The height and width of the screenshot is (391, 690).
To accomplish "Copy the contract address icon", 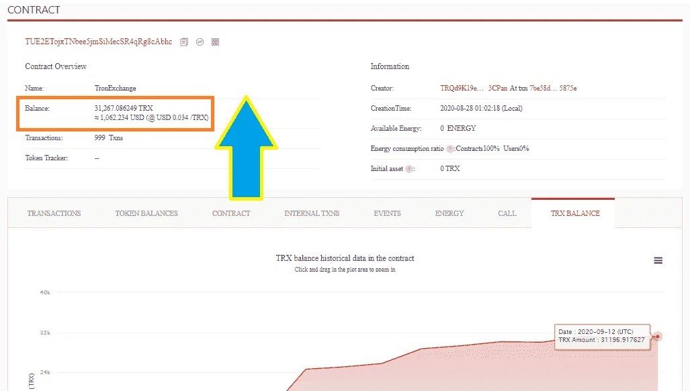I will 184,42.
